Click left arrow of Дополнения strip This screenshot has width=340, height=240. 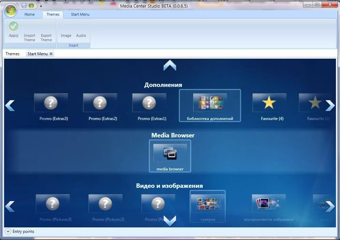(x=10, y=105)
